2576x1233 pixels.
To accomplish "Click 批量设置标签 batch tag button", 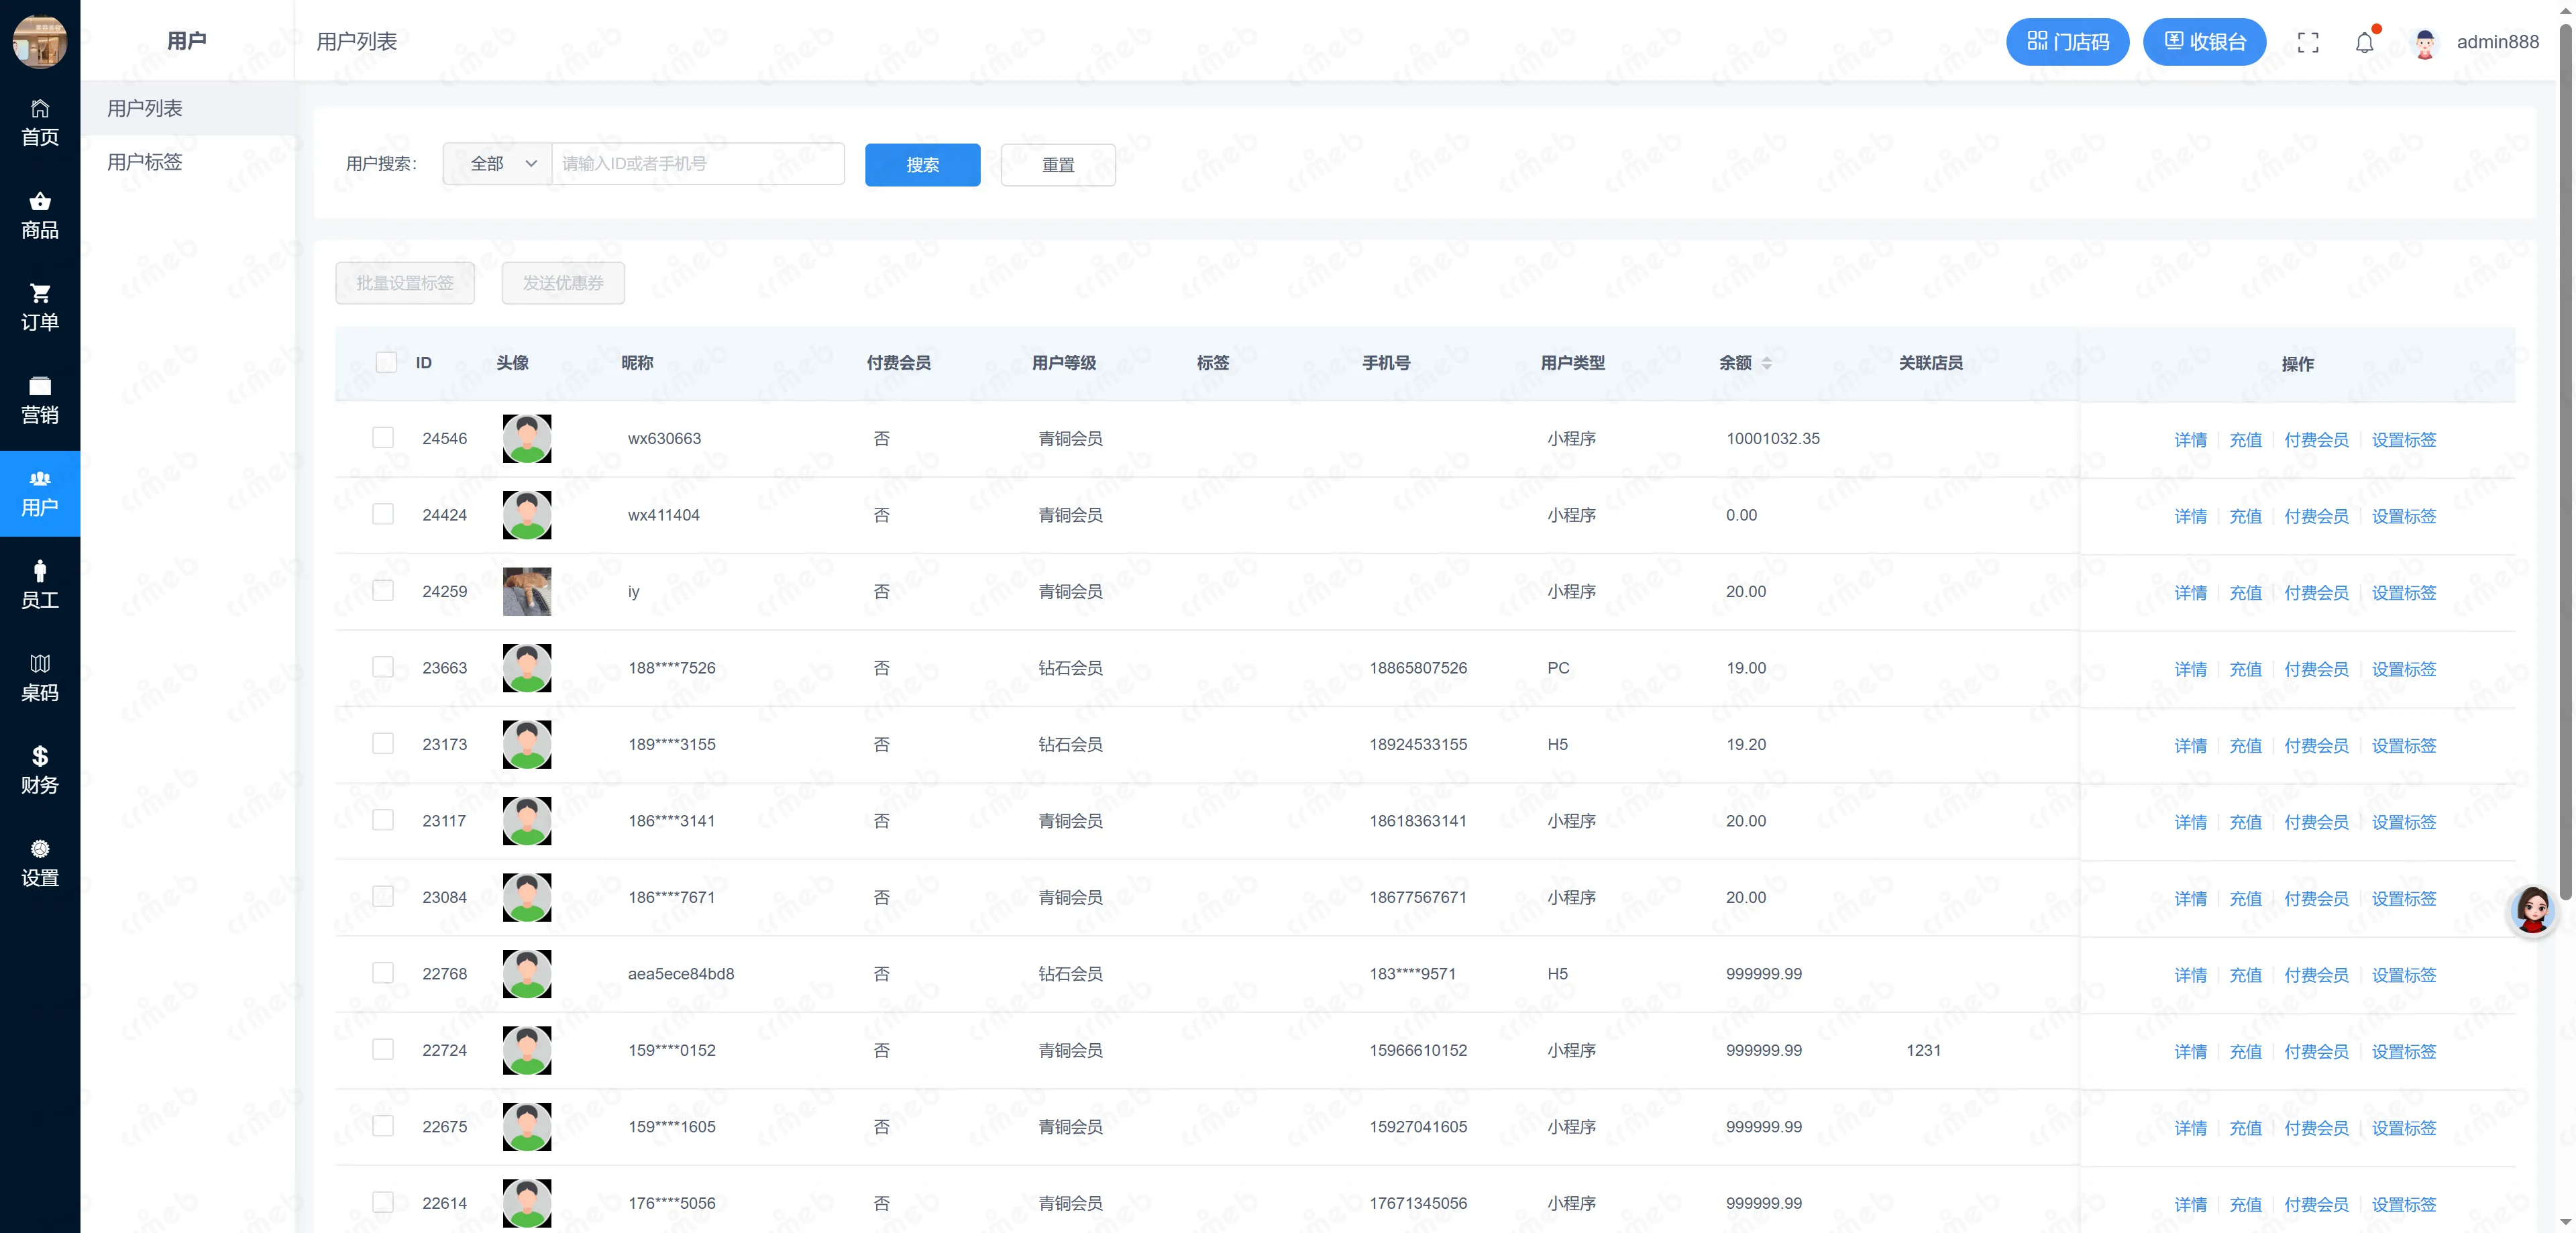I will point(405,283).
